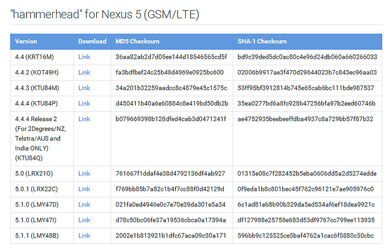Open the download Link for 5.1.0 (LMY47I)
Image resolution: width=392 pixels, height=251 pixels.
pos(84,220)
